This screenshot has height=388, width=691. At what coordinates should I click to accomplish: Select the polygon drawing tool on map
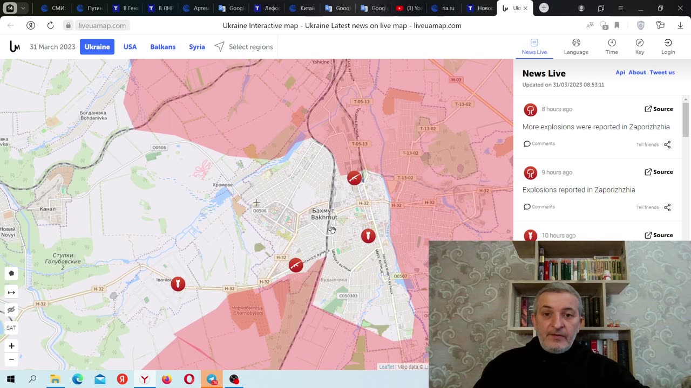(11, 273)
